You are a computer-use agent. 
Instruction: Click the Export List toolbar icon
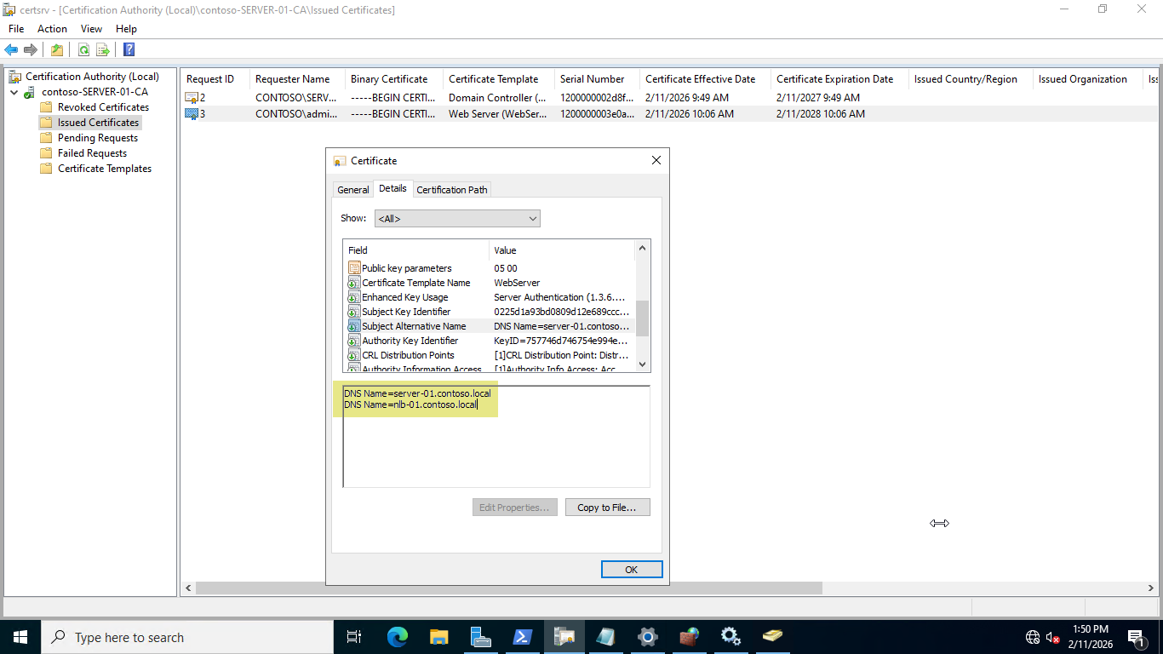(101, 49)
